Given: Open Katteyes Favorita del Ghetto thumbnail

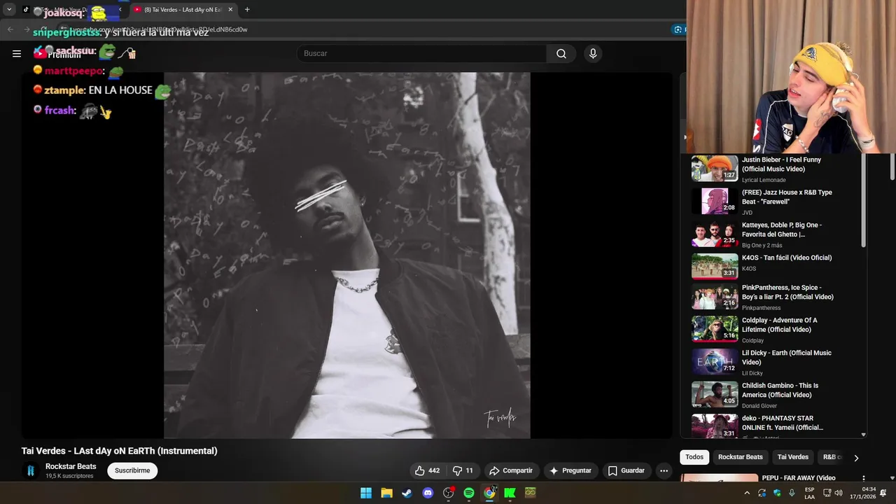Looking at the screenshot, I should [715, 234].
